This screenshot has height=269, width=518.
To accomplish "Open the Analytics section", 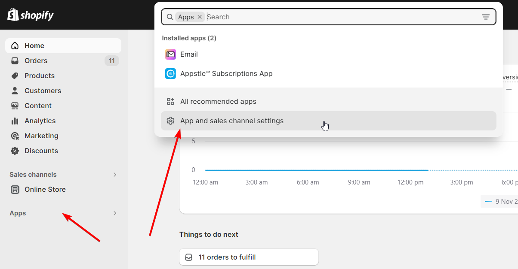I will tap(63, 121).
